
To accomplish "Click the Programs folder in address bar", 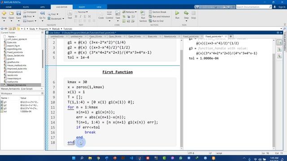I will coord(43,29).
